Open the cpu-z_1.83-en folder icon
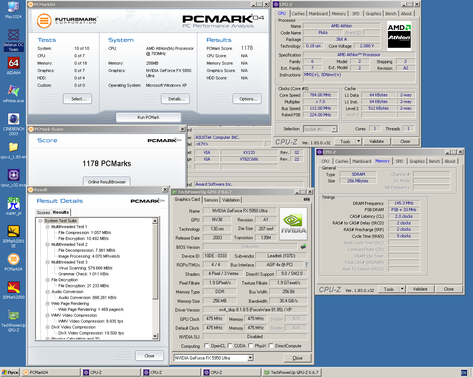 click(x=13, y=150)
